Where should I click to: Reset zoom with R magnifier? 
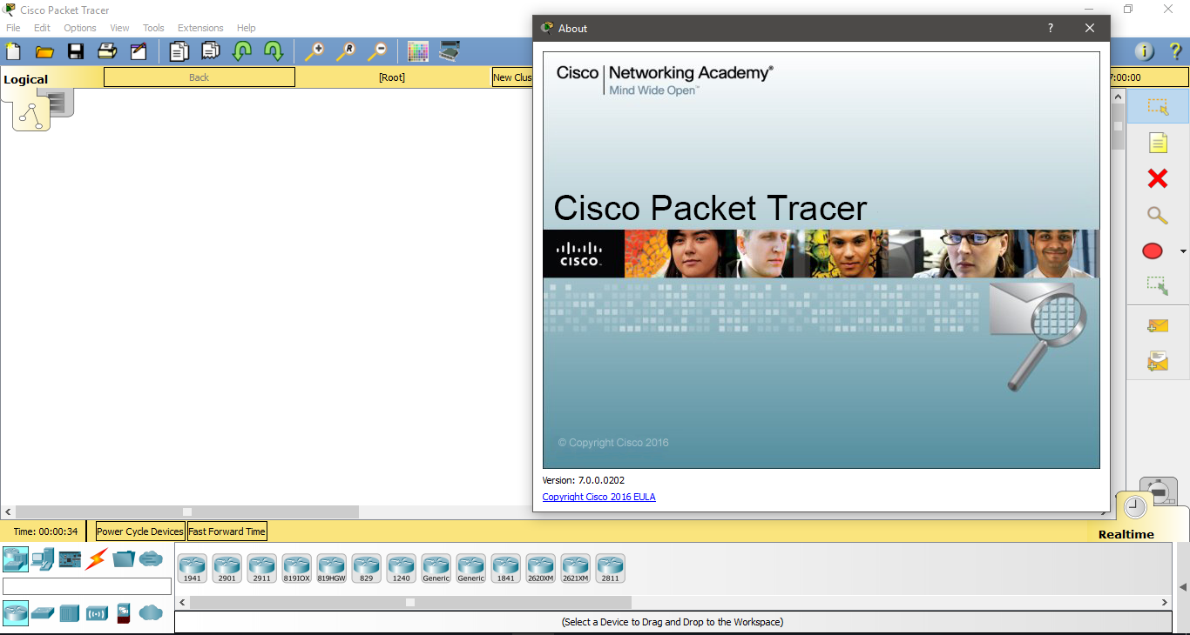pos(345,51)
